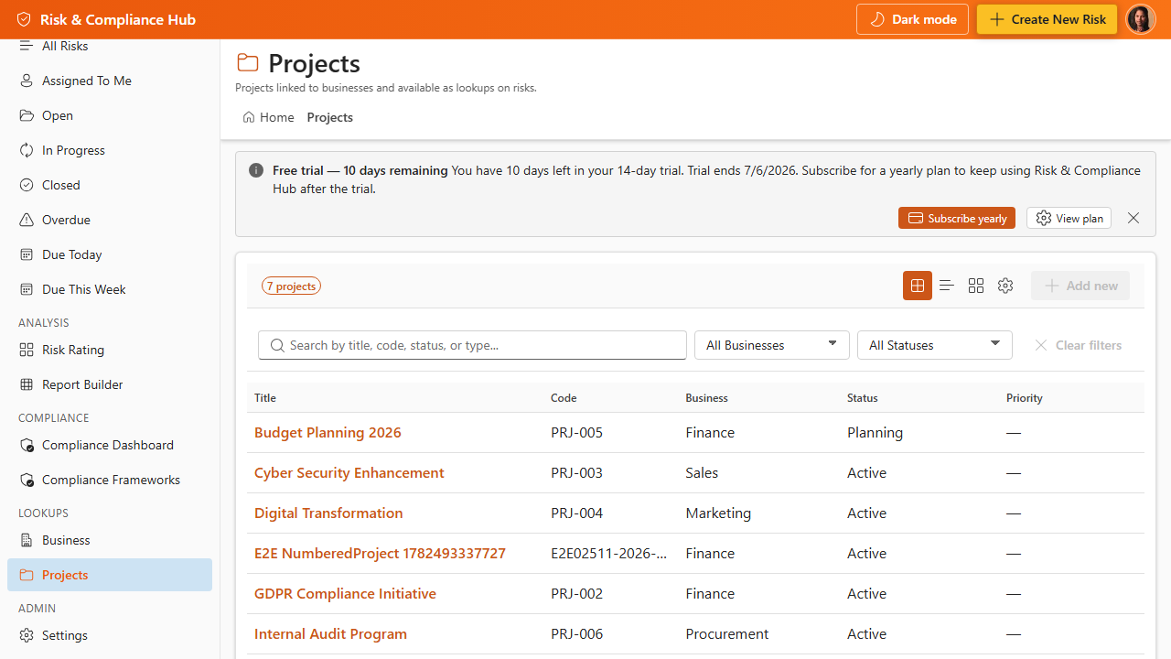Viewport: 1171px width, 659px height.
Task: Sort by Business column header
Action: point(706,397)
